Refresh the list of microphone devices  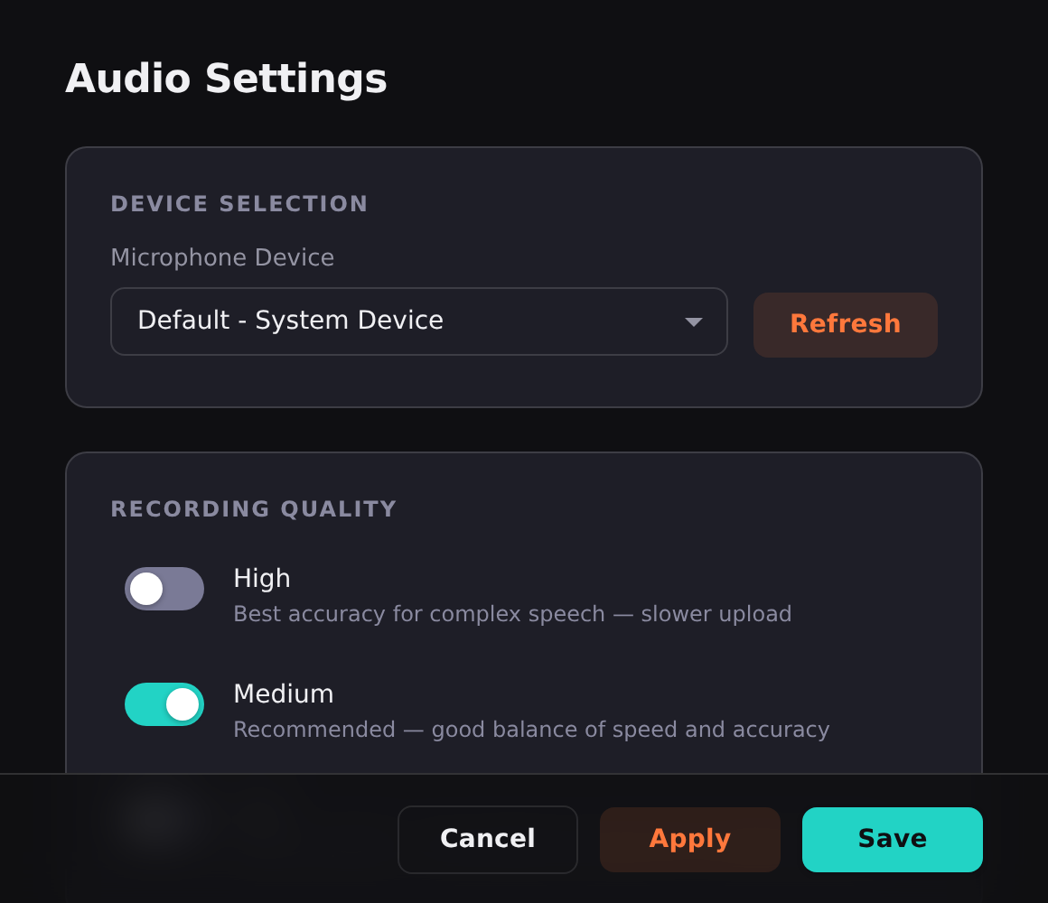(x=845, y=324)
